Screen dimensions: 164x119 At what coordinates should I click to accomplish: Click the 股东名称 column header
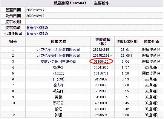(x=58, y=42)
